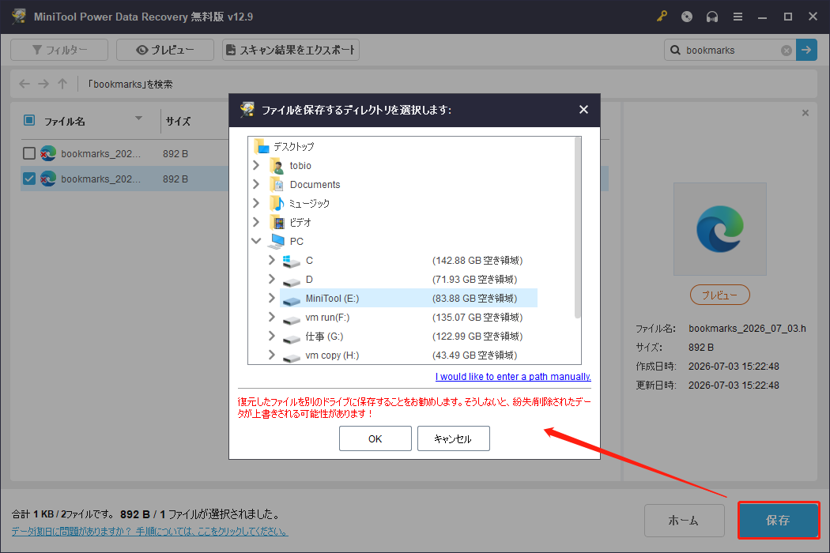830x553 pixels.
Task: Open the disc icon in title bar
Action: 687,17
